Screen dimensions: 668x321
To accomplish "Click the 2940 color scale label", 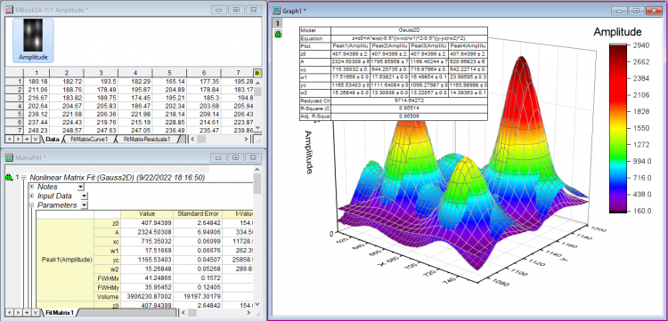I will (x=642, y=46).
